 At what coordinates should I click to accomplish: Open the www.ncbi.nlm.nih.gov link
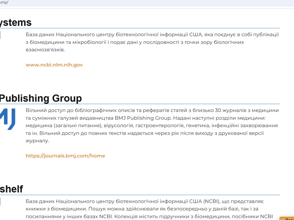point(54,65)
